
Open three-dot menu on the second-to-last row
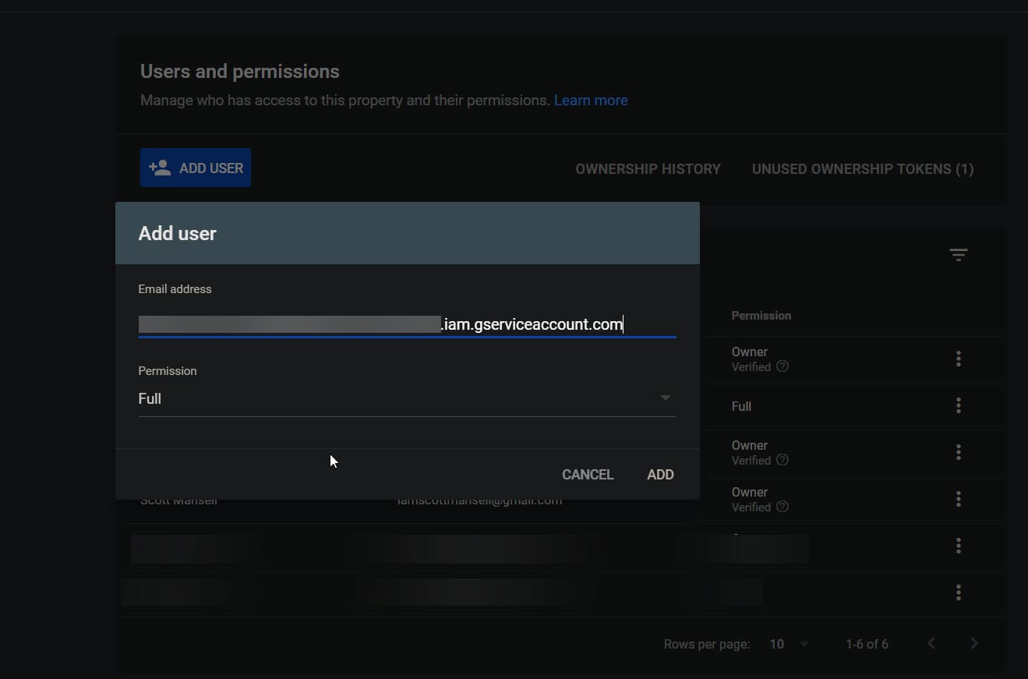(x=958, y=546)
